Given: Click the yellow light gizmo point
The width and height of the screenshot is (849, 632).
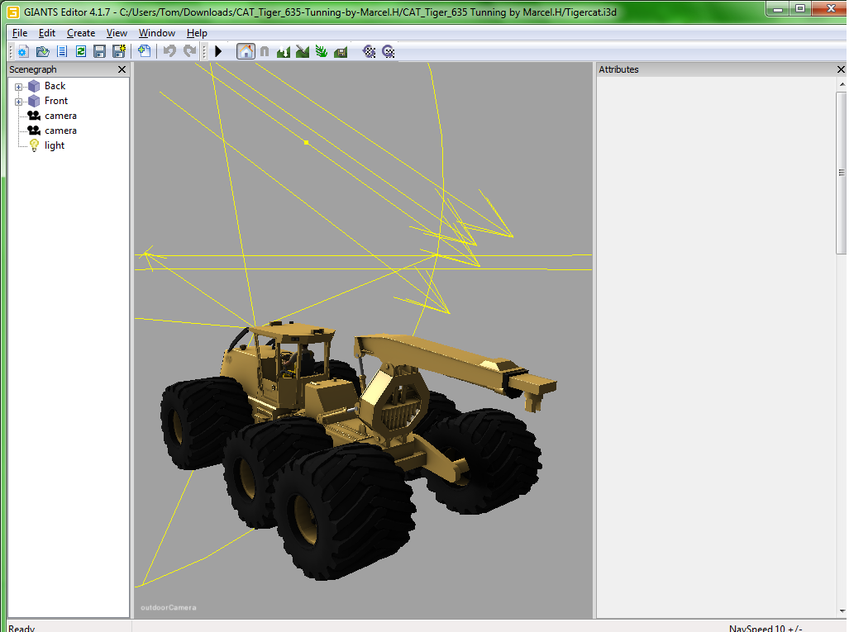Looking at the screenshot, I should click(x=307, y=143).
